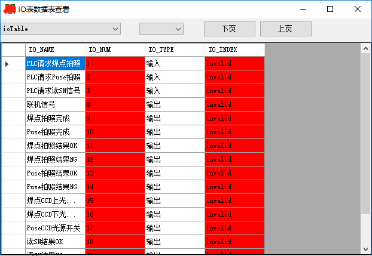Click 输出 type cell in 联机信号 row

175,104
